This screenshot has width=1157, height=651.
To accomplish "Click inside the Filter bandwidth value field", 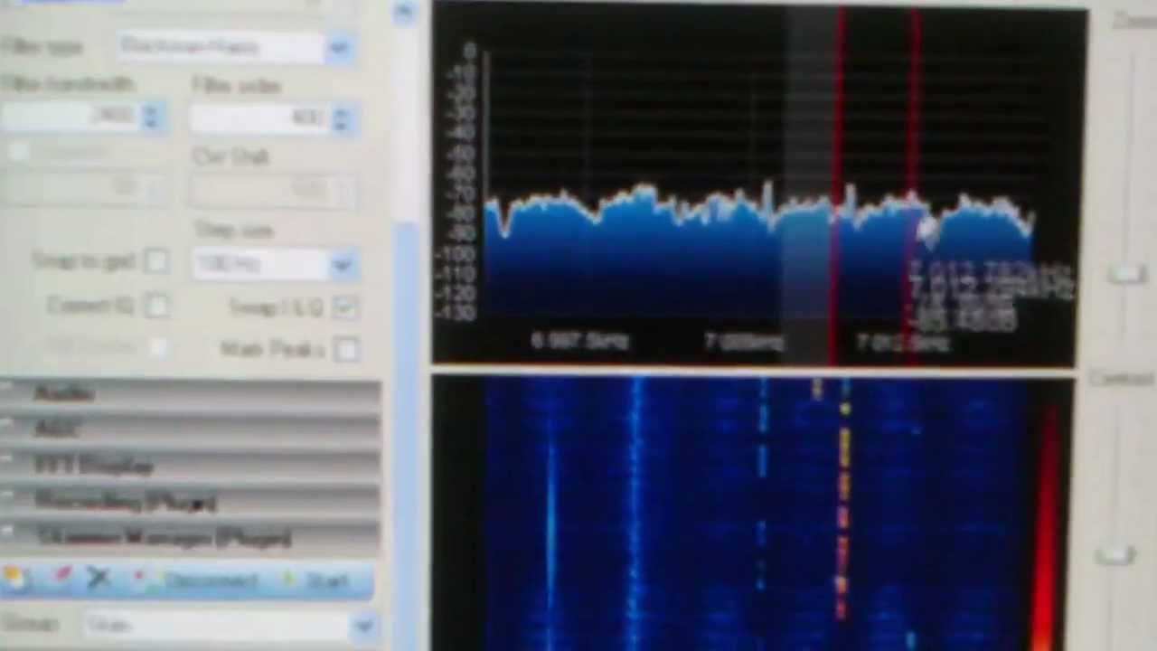I will pyautogui.click(x=72, y=117).
